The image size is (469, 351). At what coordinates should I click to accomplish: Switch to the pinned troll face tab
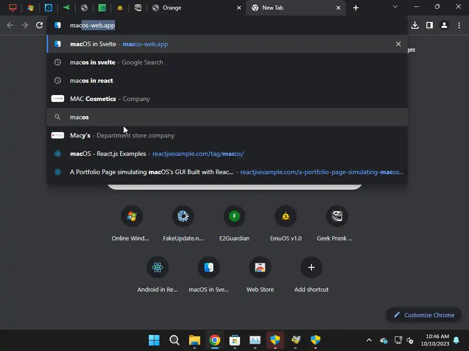point(138,8)
